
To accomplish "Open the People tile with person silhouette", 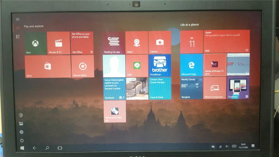I will 114,66.
